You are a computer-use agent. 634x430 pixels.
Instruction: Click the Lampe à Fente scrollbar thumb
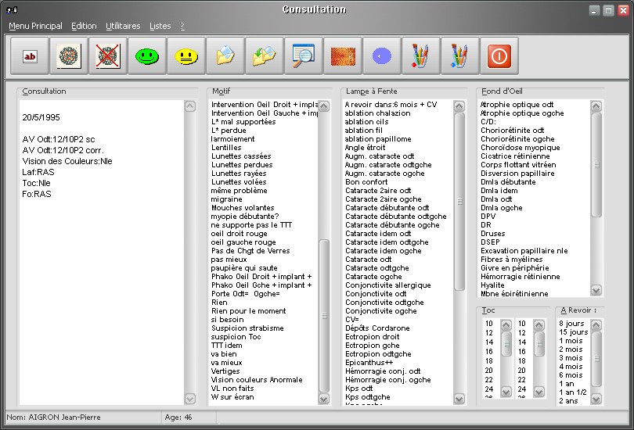[x=459, y=202]
